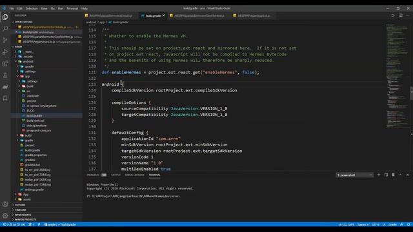Open the Manage gear icon
The height and width of the screenshot is (232, 413).
click(x=5, y=216)
